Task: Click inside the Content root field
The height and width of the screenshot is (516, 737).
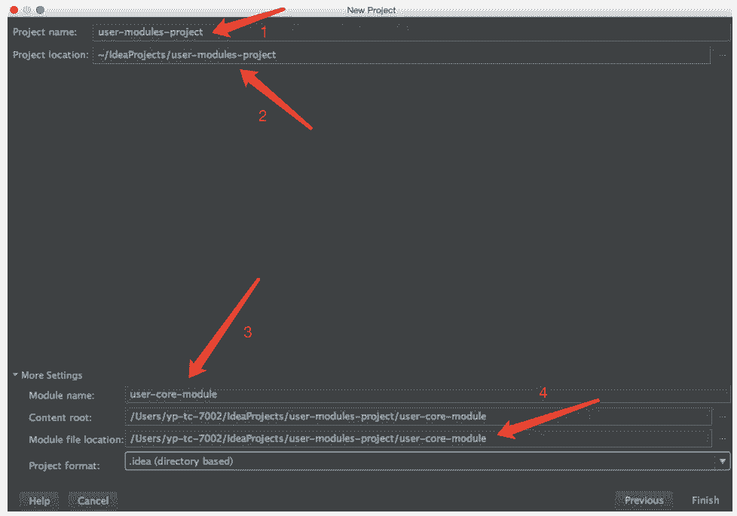Action: click(x=418, y=417)
